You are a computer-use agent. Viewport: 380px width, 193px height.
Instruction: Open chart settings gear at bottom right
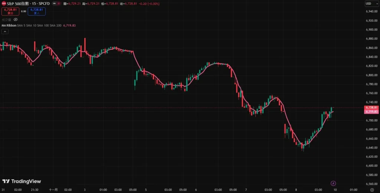371,190
